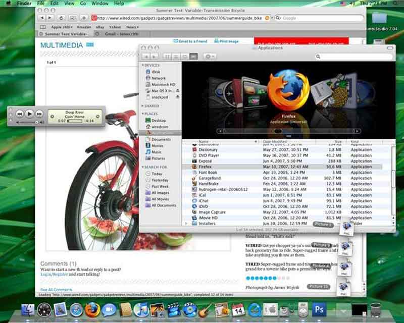
Task: Open iCal calendar icon in Dock
Action: point(238,309)
